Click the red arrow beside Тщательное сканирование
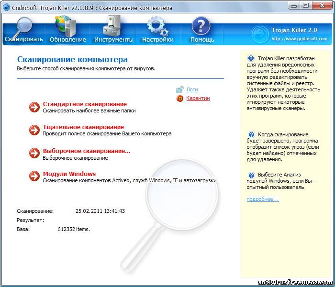The height and width of the screenshot is (287, 335). pos(34,130)
